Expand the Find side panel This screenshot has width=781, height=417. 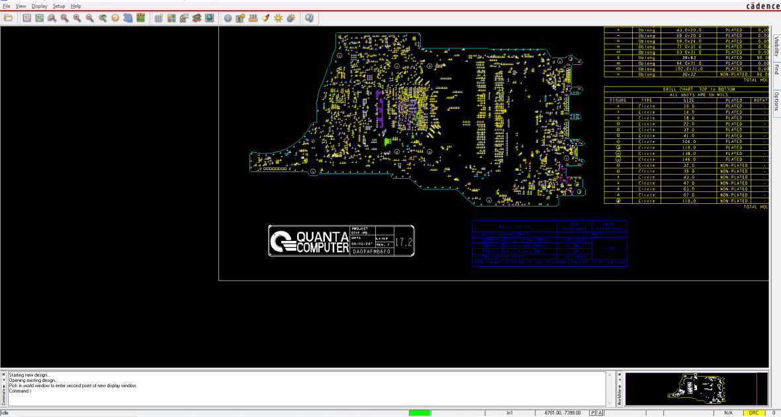776,69
